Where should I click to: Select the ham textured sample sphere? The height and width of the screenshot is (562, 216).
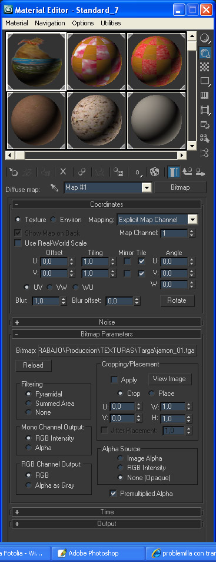[36, 62]
